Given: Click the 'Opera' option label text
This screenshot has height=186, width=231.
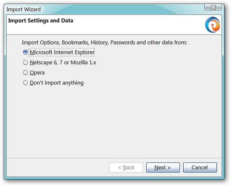Looking at the screenshot, I should pos(37,73).
